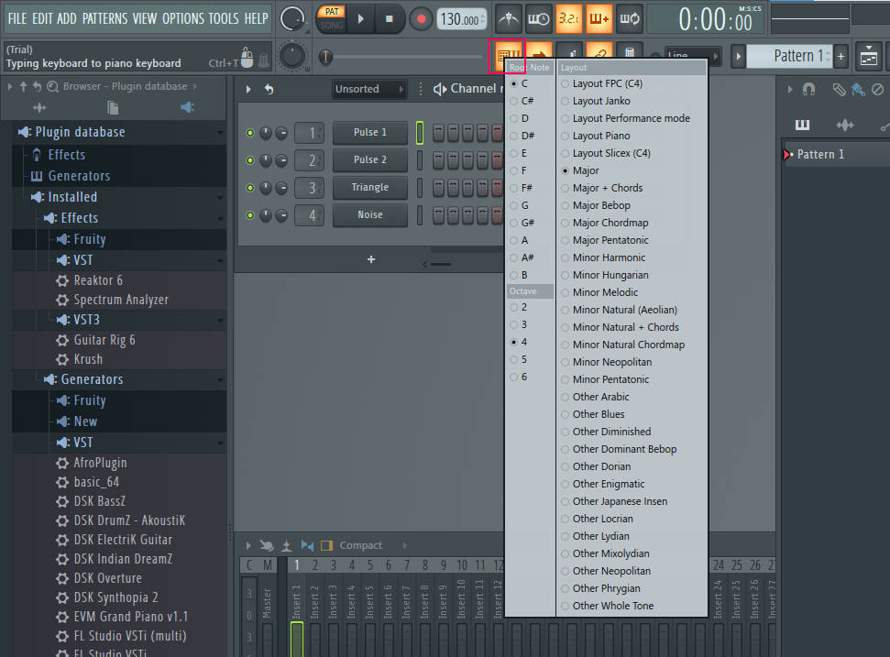This screenshot has height=657, width=890.
Task: Toggle wait for input to start playing
Action: (x=538, y=18)
